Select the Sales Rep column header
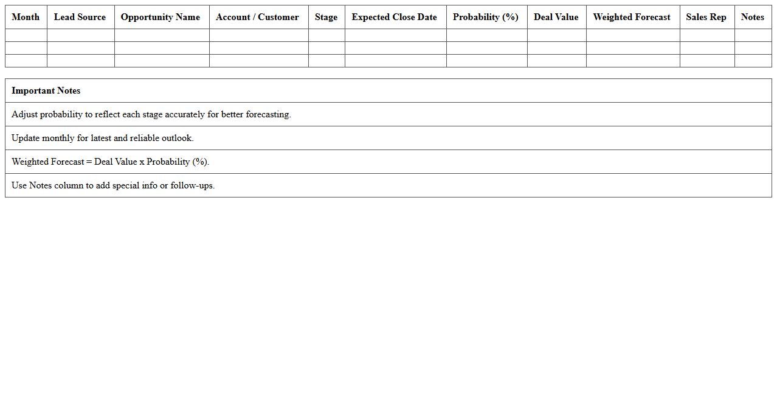Image resolution: width=777 pixels, height=395 pixels. click(x=706, y=17)
